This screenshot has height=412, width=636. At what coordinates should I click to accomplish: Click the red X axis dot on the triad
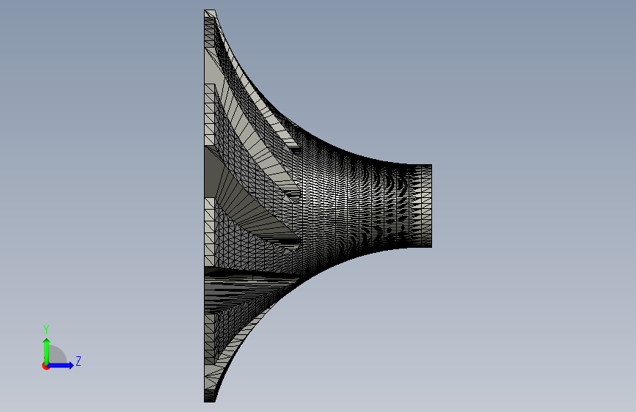point(45,366)
